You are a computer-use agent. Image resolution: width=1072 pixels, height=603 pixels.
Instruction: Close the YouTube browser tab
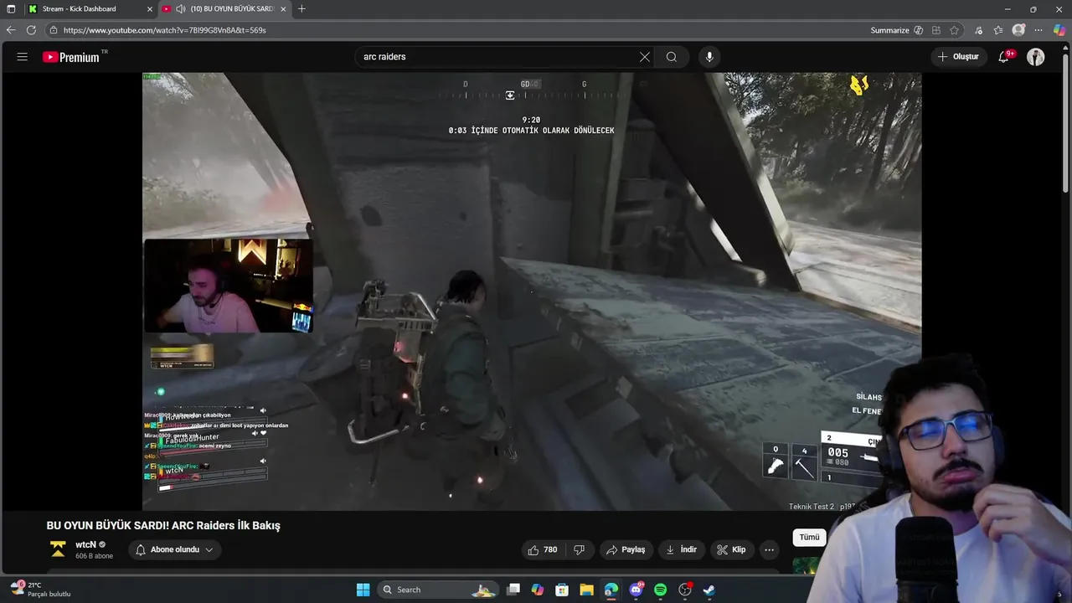click(x=283, y=9)
